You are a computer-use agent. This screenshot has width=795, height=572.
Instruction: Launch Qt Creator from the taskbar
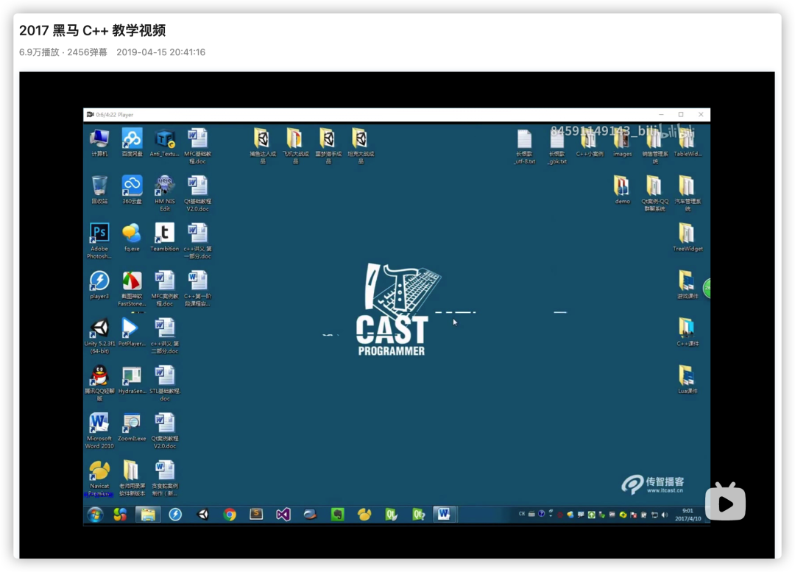coord(393,514)
